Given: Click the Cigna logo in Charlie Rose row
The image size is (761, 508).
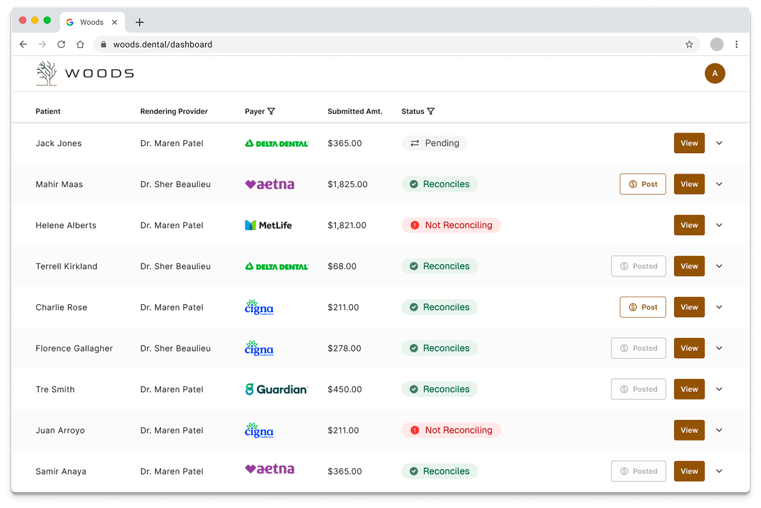Looking at the screenshot, I should [259, 307].
